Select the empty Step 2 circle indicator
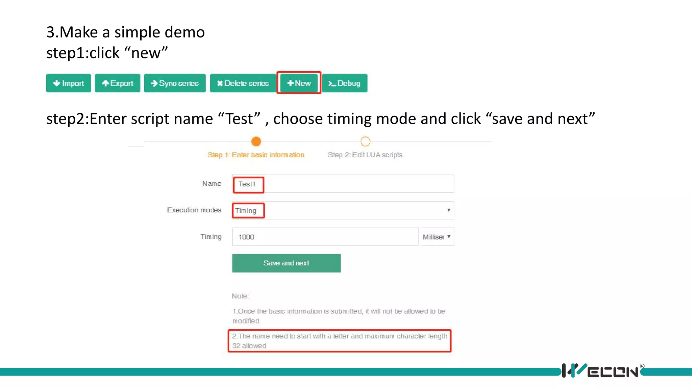The height and width of the screenshot is (389, 692). [x=365, y=141]
